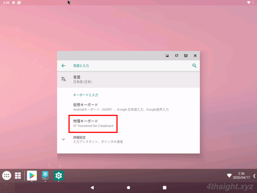Click the battery indicator in top status bar
Viewport: 257px width, 193px height.
click(x=253, y=2)
